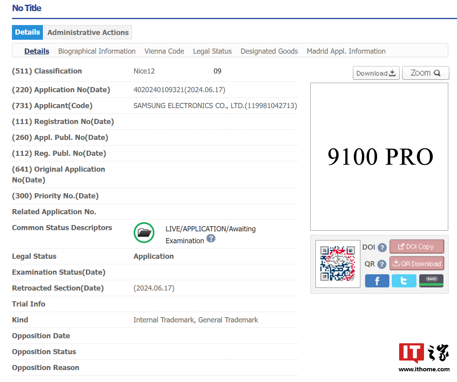This screenshot has height=382, width=457.
Task: Click the Download trademark image button
Action: point(376,73)
